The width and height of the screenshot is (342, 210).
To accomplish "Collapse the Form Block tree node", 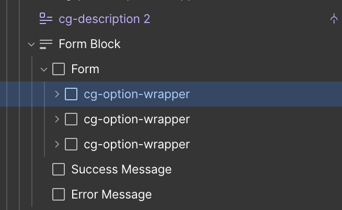I will click(32, 44).
